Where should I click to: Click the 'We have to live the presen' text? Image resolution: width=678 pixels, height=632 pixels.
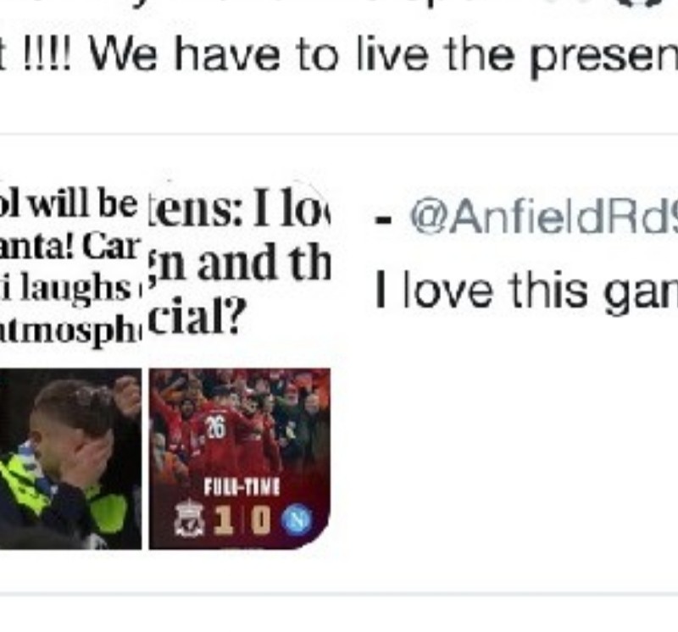(x=383, y=56)
